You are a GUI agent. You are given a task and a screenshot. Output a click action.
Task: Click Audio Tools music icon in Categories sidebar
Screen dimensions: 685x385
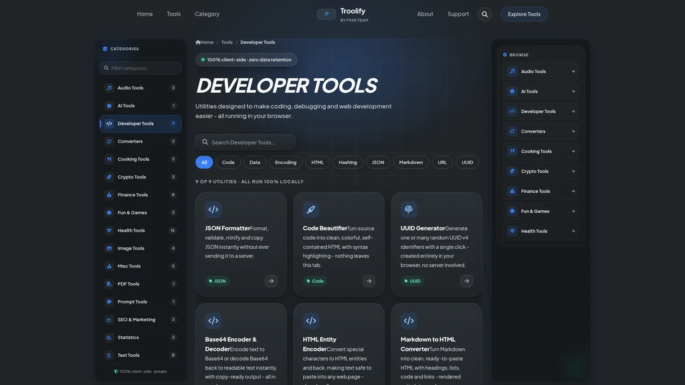(109, 88)
